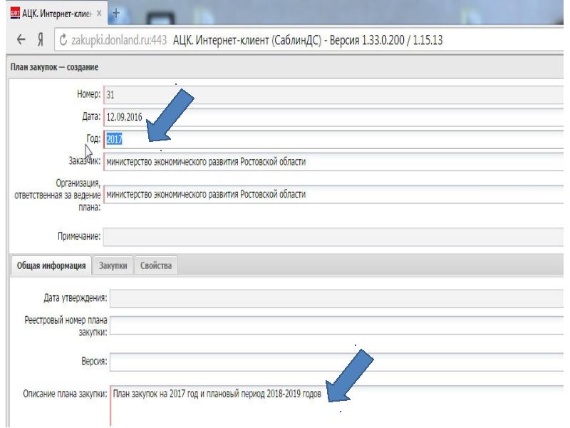Select the АЦК. Интернет-клиент browser tab
Image resolution: width=570 pixels, height=428 pixels.
[x=57, y=14]
